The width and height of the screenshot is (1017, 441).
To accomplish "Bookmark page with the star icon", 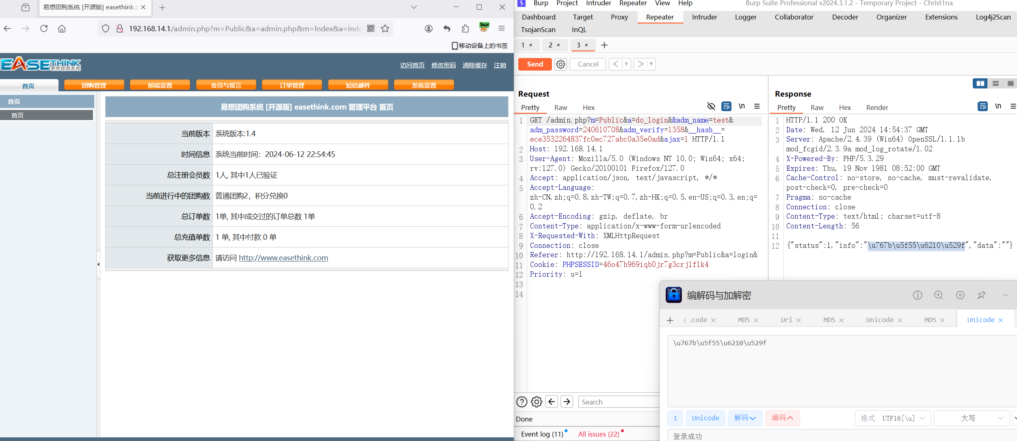I will (385, 28).
